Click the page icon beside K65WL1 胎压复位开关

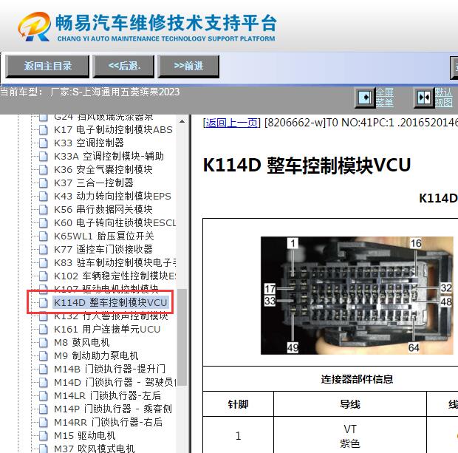[44, 236]
